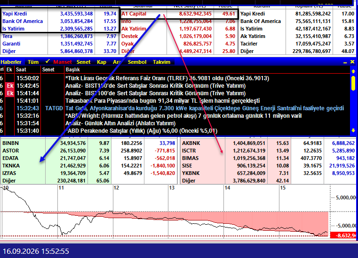Select Is Yatirim in buyers list
Screen dimensions: 358x258
13,29
